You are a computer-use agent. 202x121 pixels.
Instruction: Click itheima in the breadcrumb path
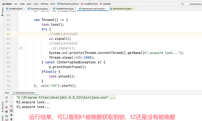[x=44, y=4]
